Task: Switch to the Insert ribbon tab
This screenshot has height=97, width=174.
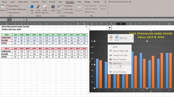Action: tap(13, 2)
